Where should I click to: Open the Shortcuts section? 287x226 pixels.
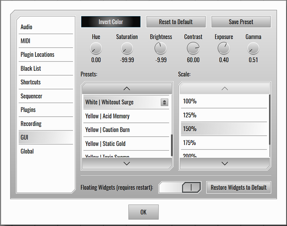click(46, 82)
